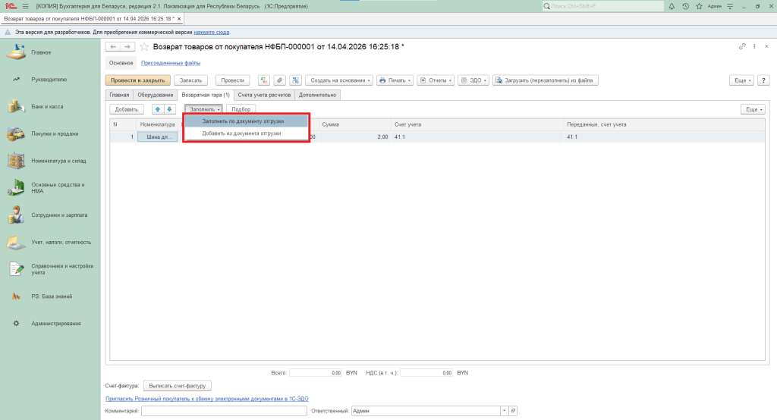Click the paperclip attached files icon
Image resolution: width=777 pixels, height=420 pixels.
pyautogui.click(x=279, y=80)
